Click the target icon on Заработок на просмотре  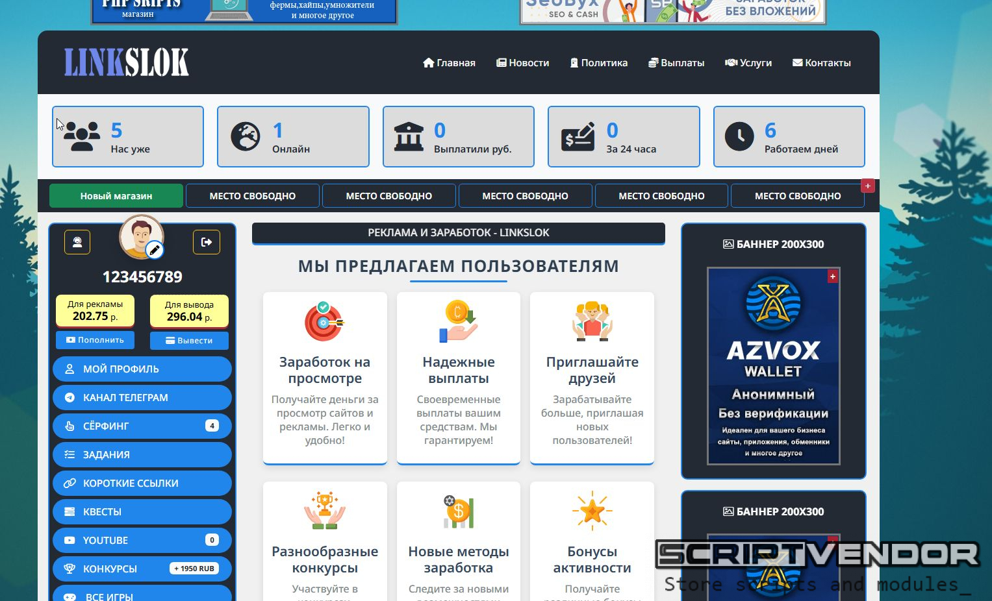(x=324, y=321)
